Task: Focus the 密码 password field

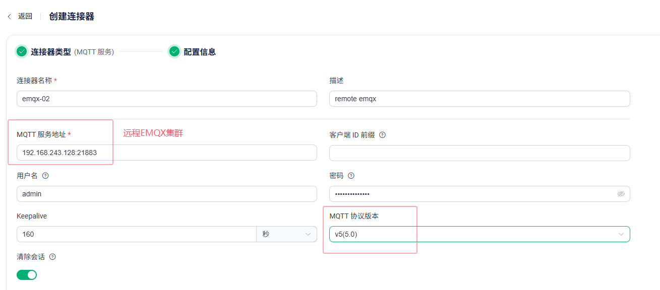Action: 479,194
